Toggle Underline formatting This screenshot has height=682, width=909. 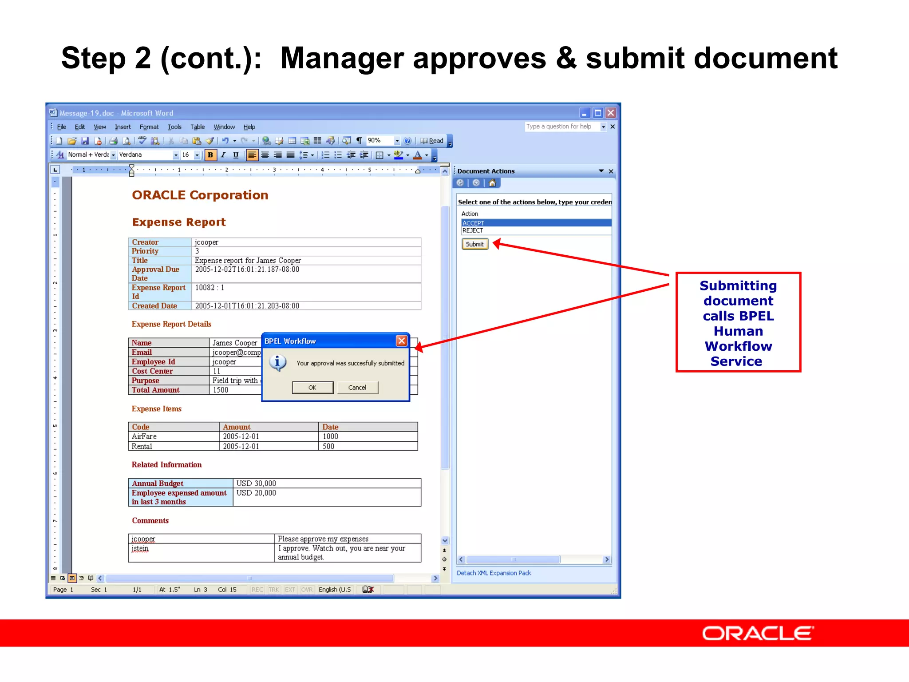click(236, 155)
